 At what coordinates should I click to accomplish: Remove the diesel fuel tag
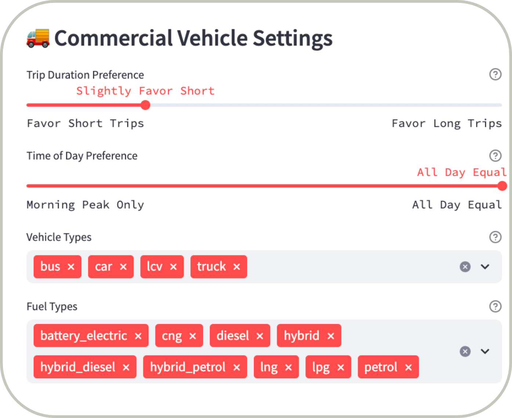[x=260, y=336]
